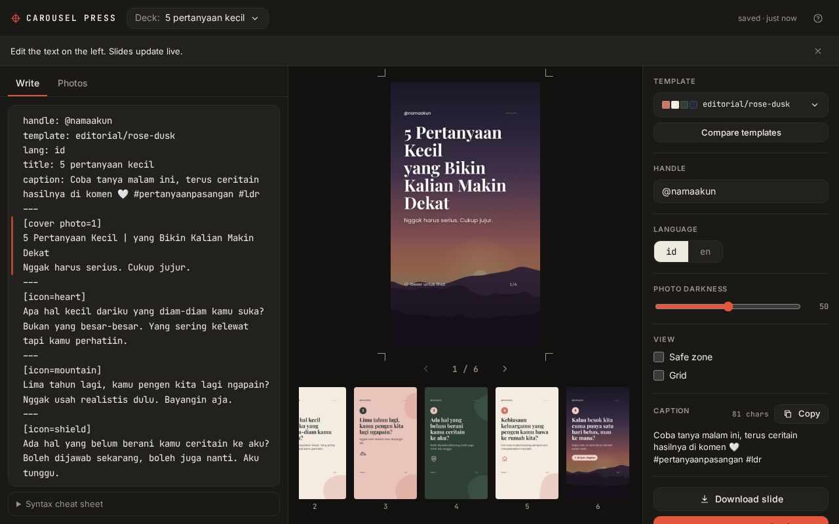This screenshot has width=839, height=524.
Task: Select slide 5 thumbnail
Action: tap(527, 443)
